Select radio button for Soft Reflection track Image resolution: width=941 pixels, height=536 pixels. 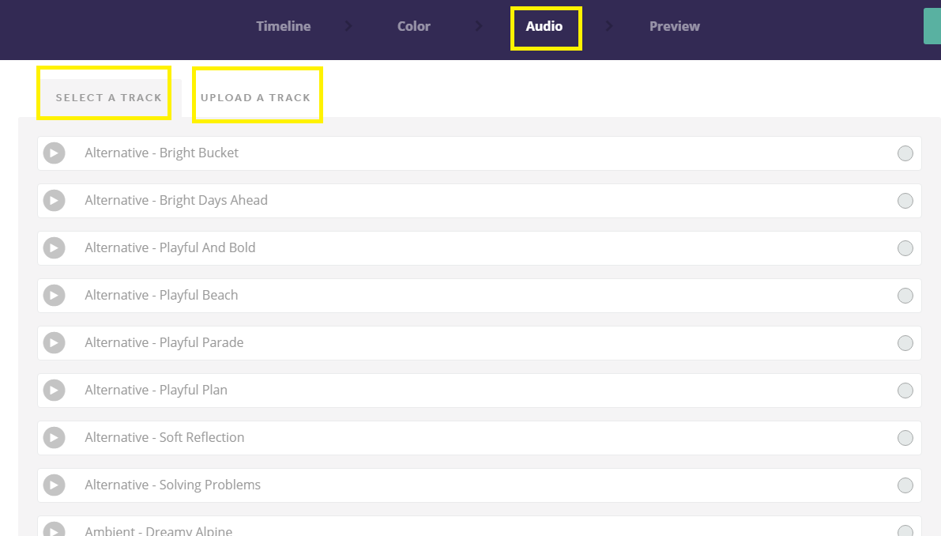click(905, 438)
